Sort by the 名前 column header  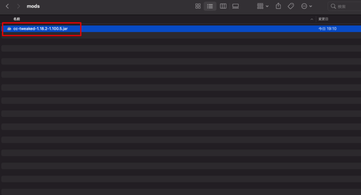point(17,19)
